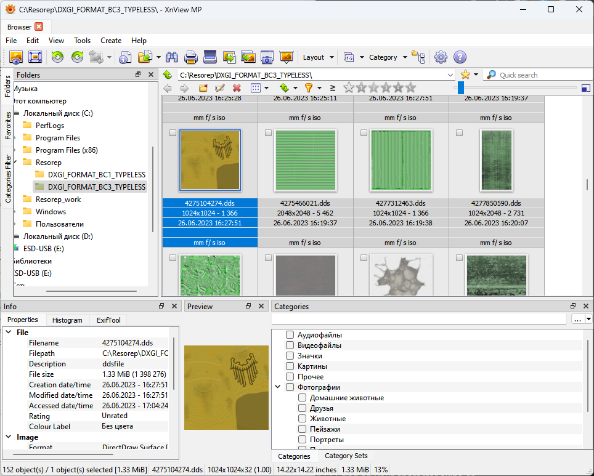Click the camera capture toolbar icon
594x476 pixels.
coord(267,57)
